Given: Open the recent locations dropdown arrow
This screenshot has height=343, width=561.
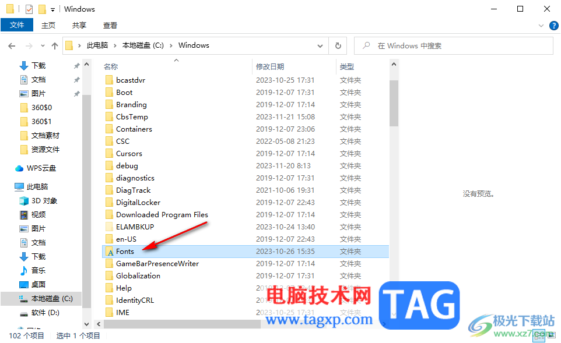Looking at the screenshot, I should click(43, 46).
